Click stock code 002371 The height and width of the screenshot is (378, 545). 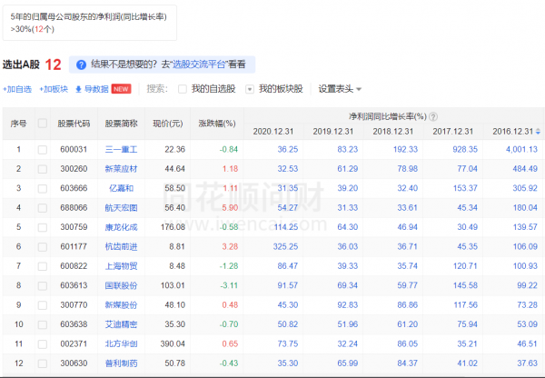74,343
